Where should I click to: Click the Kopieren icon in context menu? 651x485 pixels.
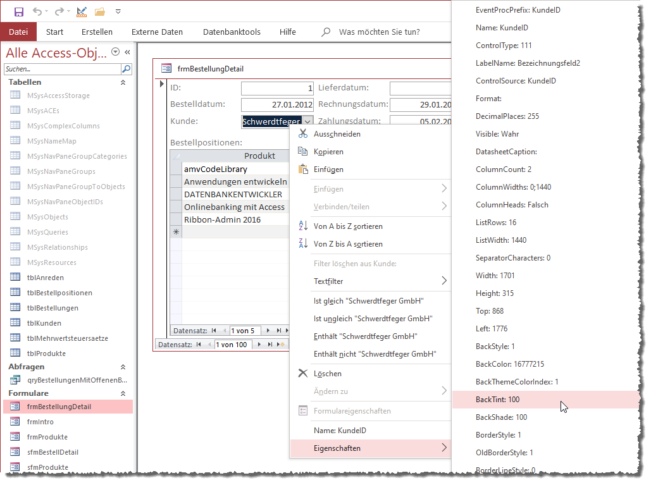click(303, 152)
